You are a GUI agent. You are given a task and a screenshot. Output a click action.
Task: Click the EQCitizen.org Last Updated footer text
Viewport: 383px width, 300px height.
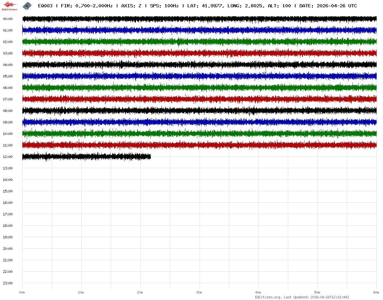pyautogui.click(x=302, y=297)
